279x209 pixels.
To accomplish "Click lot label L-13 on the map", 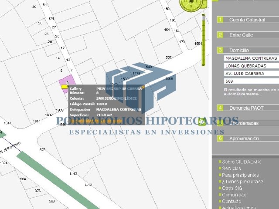I will [x=74, y=174].
